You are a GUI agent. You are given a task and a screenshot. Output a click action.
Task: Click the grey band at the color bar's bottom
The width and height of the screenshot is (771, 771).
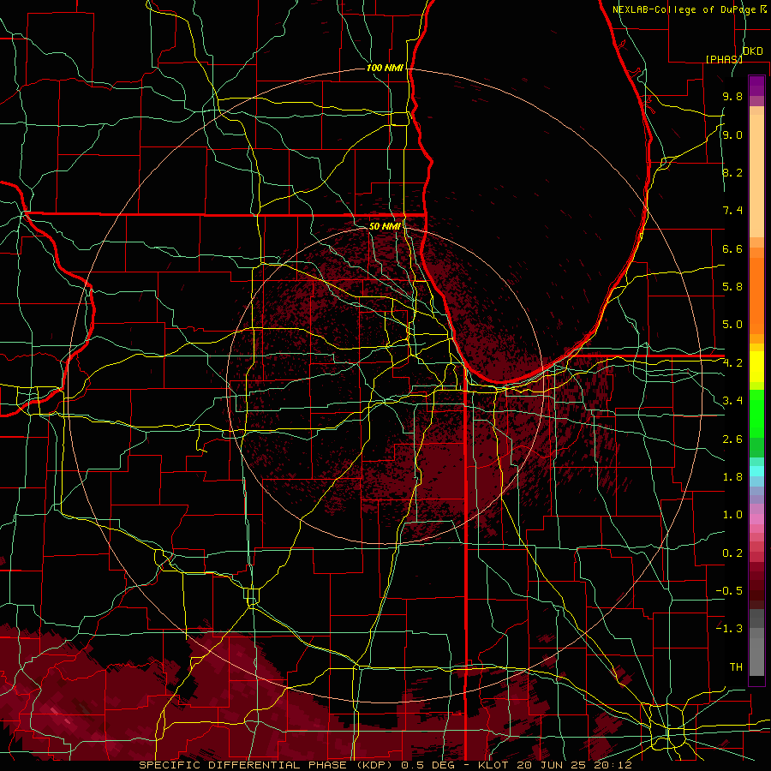tap(756, 652)
